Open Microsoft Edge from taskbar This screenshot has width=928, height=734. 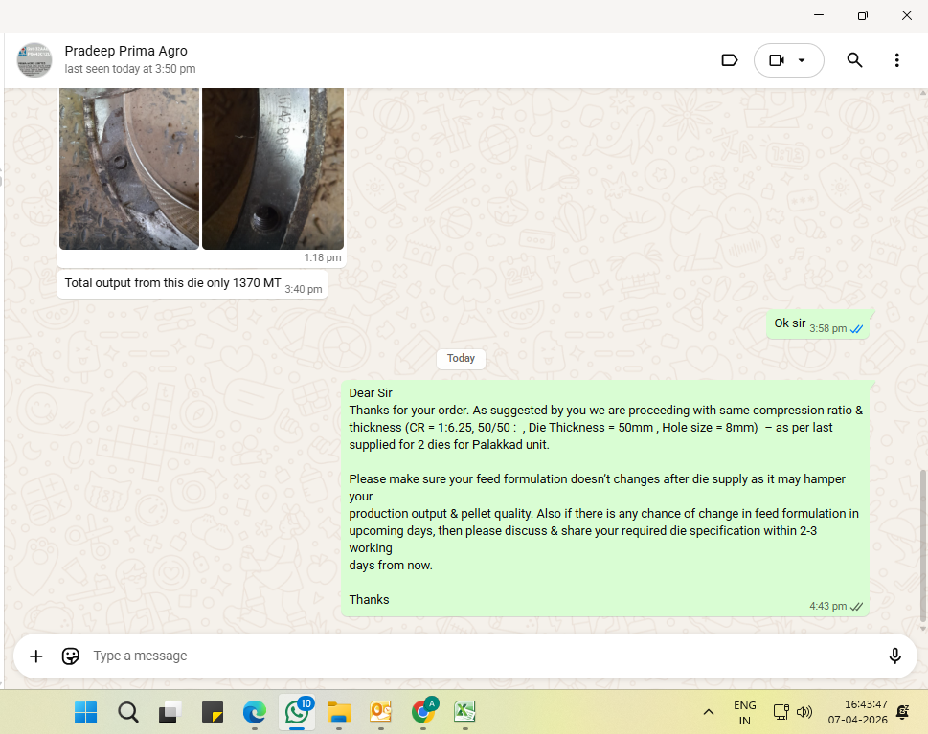pos(254,712)
